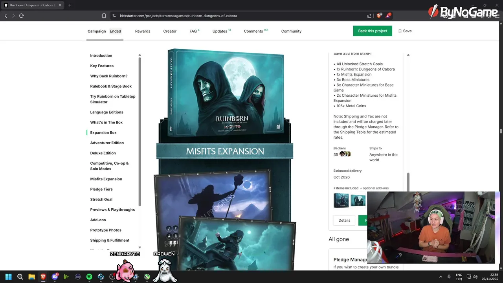Jump to Deluxe Edition section
This screenshot has height=283, width=503.
click(x=103, y=153)
